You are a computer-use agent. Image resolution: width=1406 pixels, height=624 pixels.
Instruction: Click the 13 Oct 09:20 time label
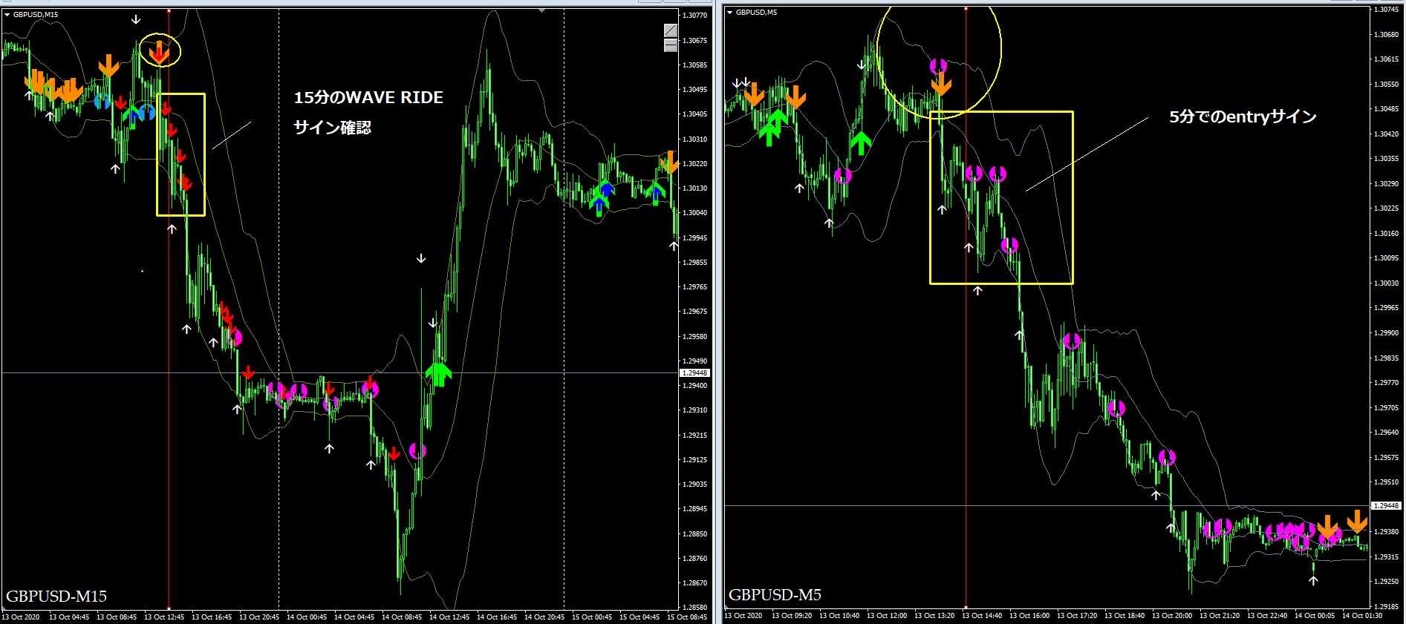[792, 616]
